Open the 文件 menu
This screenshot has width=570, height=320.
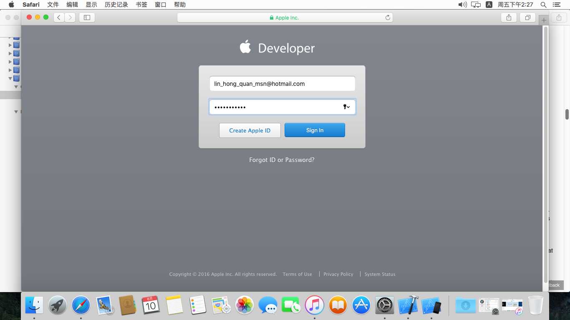point(53,5)
